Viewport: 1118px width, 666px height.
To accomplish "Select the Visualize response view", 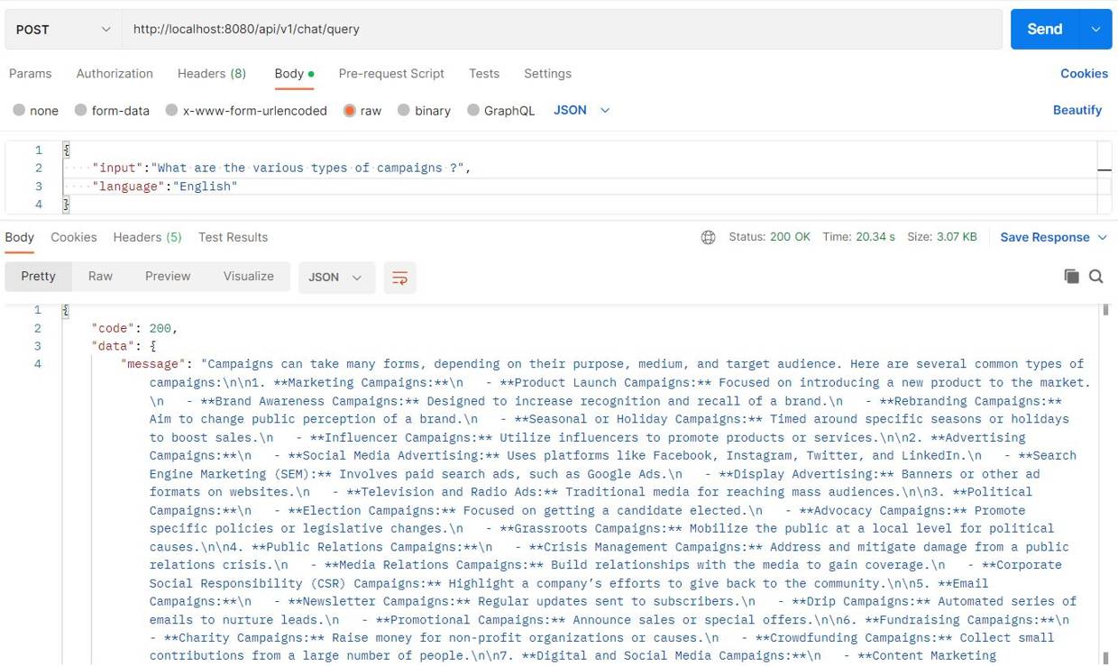I will pyautogui.click(x=249, y=277).
